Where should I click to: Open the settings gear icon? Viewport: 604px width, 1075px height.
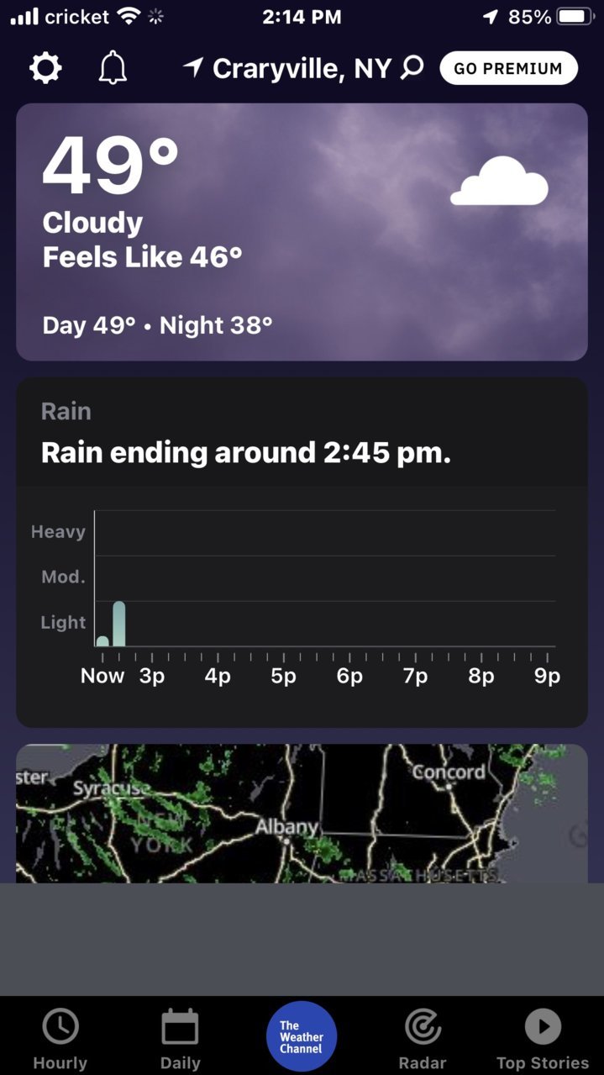(45, 68)
